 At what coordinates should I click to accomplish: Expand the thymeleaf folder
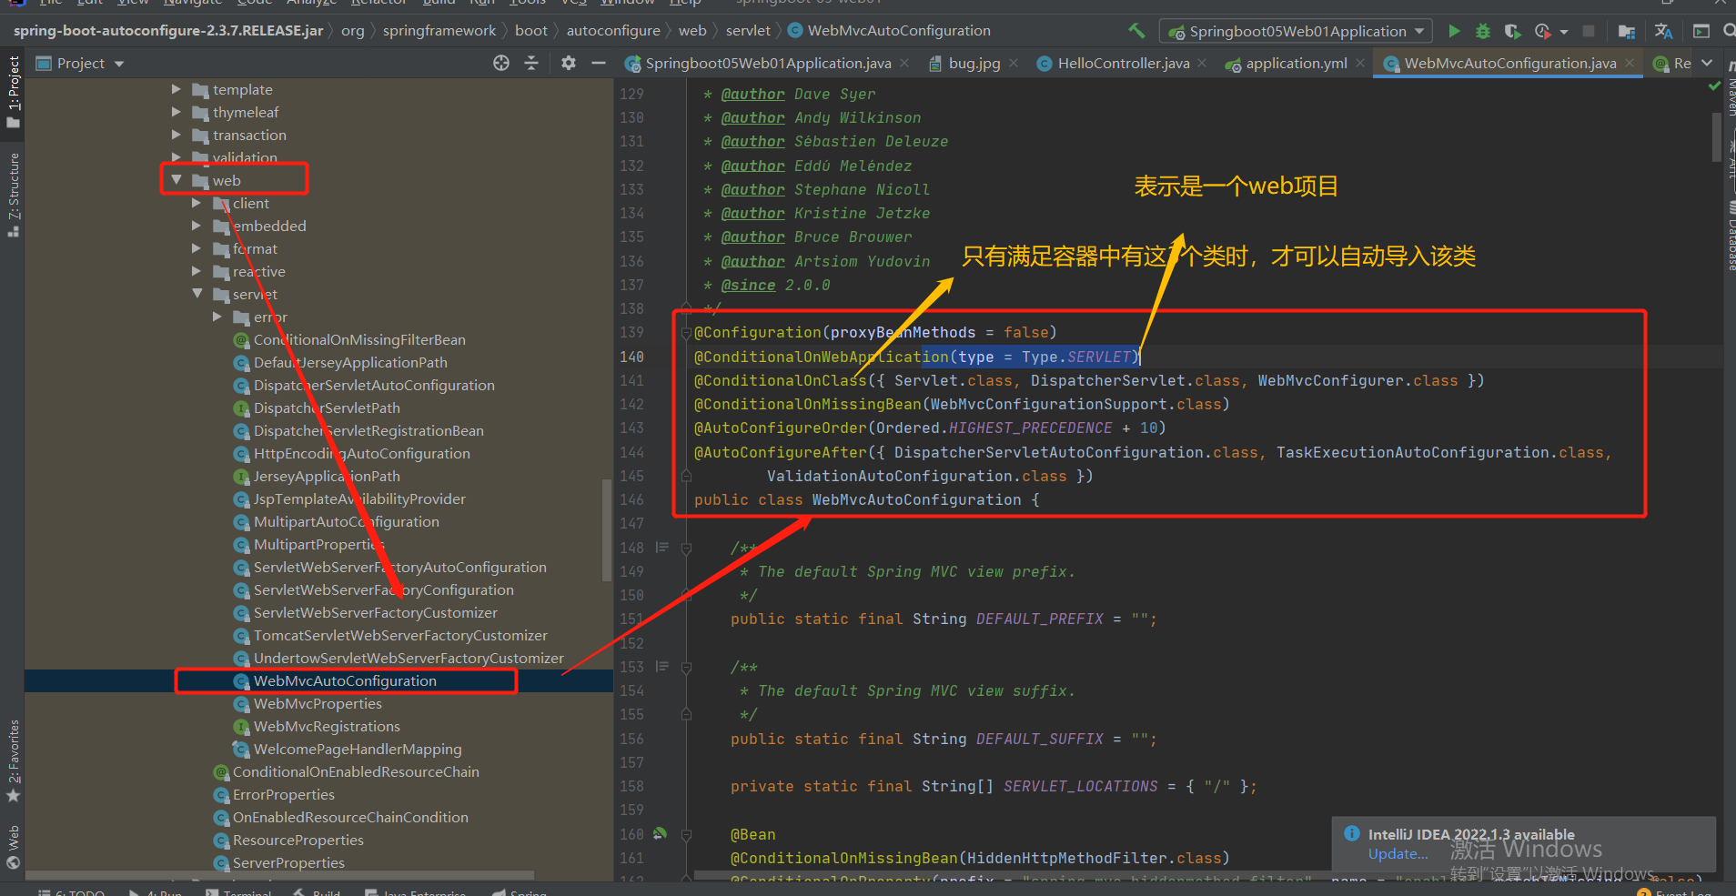(x=177, y=112)
